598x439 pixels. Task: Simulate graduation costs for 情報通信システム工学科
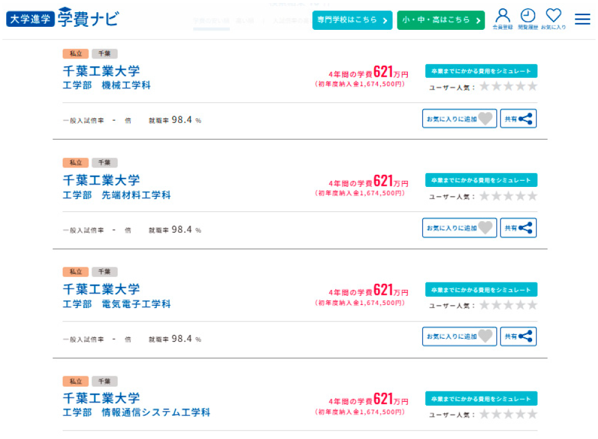click(x=482, y=398)
